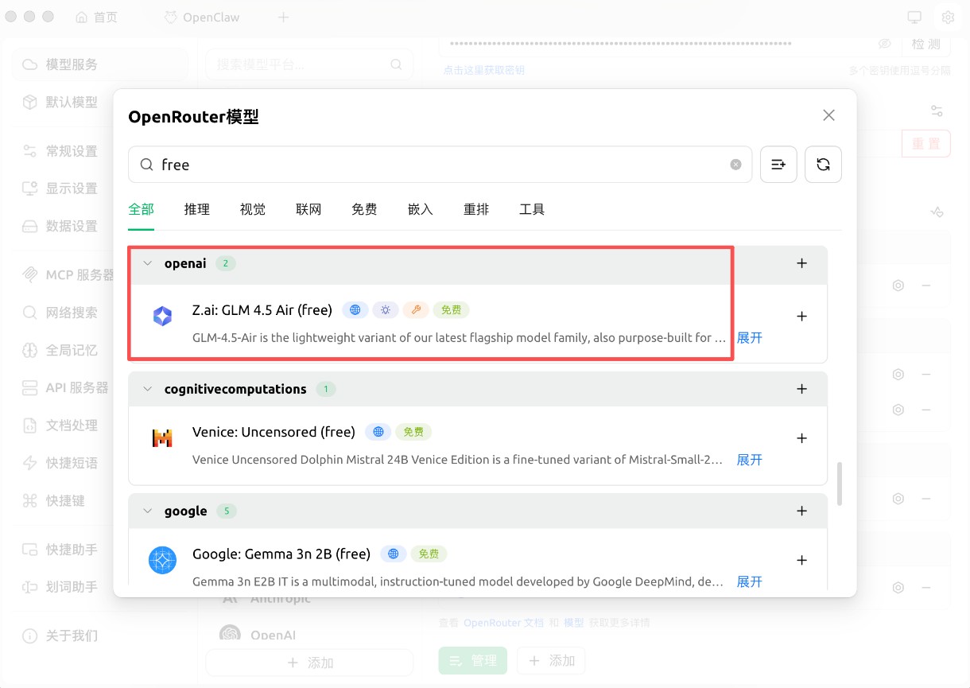Switch to the 免费 filter tab
970x688 pixels.
pos(364,209)
